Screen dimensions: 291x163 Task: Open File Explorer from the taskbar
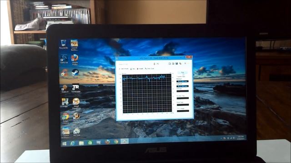[x=81, y=143]
